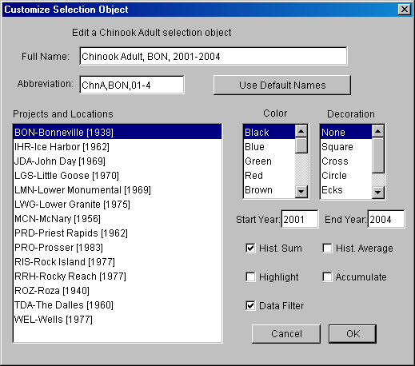The width and height of the screenshot is (415, 366).
Task: Click the Color list scroll down arrow
Action: pos(301,191)
